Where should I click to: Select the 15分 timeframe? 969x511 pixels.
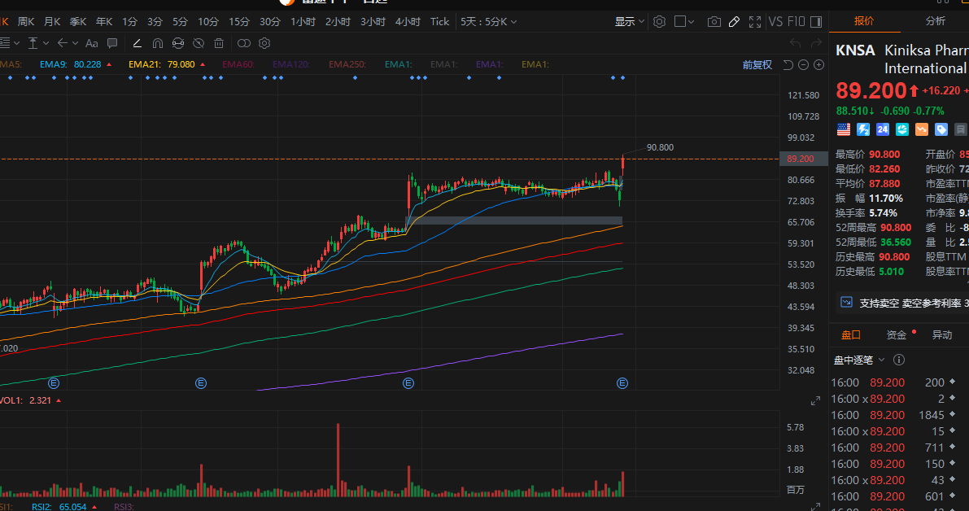click(x=239, y=22)
